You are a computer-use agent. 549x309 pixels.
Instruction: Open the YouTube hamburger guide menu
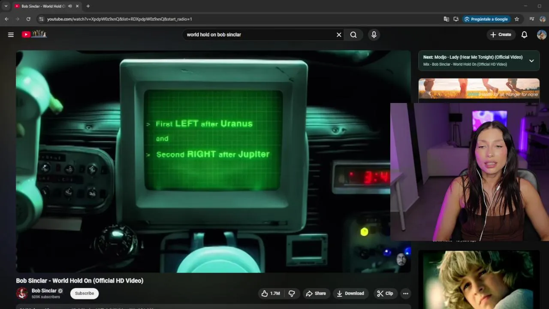pyautogui.click(x=11, y=35)
